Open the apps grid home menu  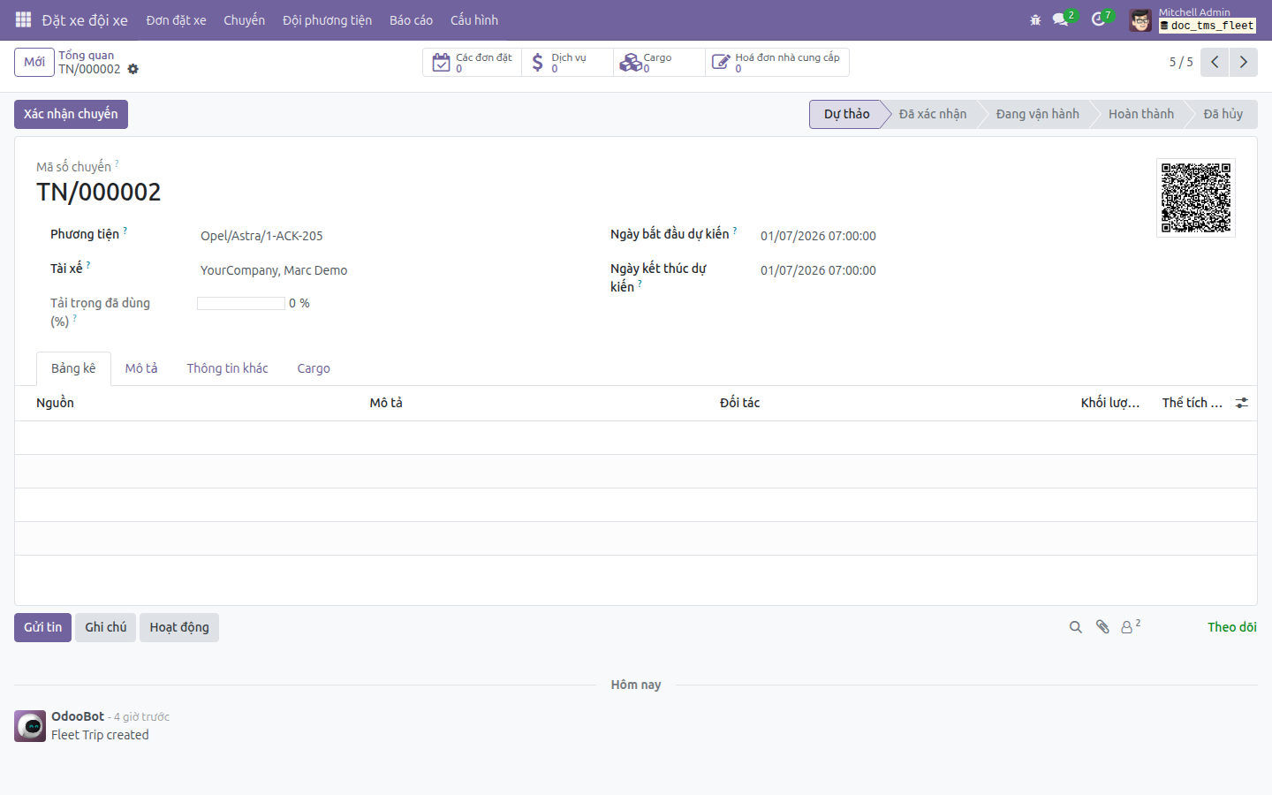tap(23, 19)
